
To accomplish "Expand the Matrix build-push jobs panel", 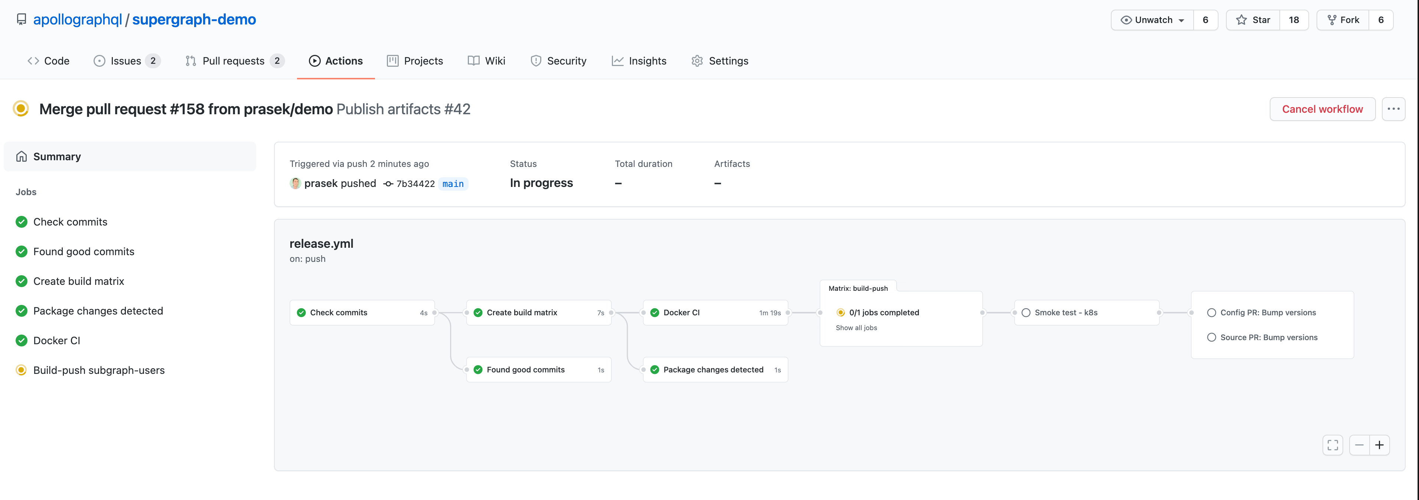I will (x=856, y=327).
